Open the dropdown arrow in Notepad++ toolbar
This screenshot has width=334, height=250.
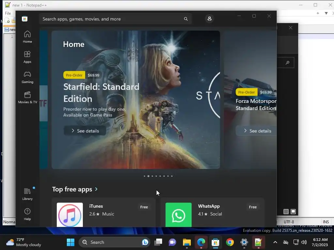coord(326,13)
